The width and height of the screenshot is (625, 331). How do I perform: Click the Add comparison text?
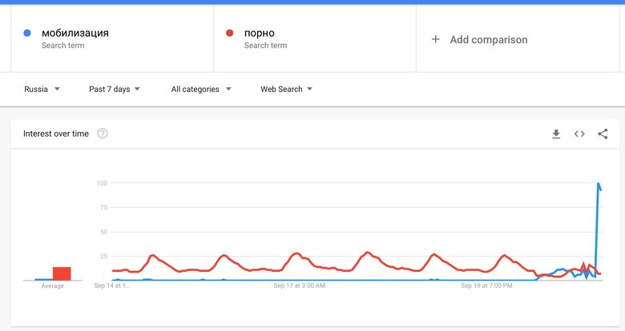point(489,39)
